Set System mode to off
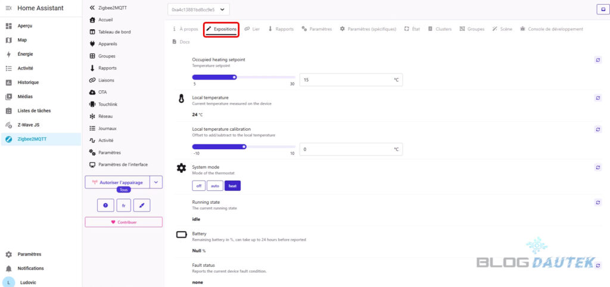Image resolution: width=610 pixels, height=287 pixels. (198, 186)
